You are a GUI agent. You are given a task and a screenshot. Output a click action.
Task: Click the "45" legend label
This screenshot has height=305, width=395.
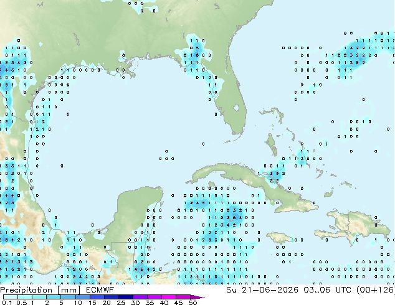coord(178,303)
